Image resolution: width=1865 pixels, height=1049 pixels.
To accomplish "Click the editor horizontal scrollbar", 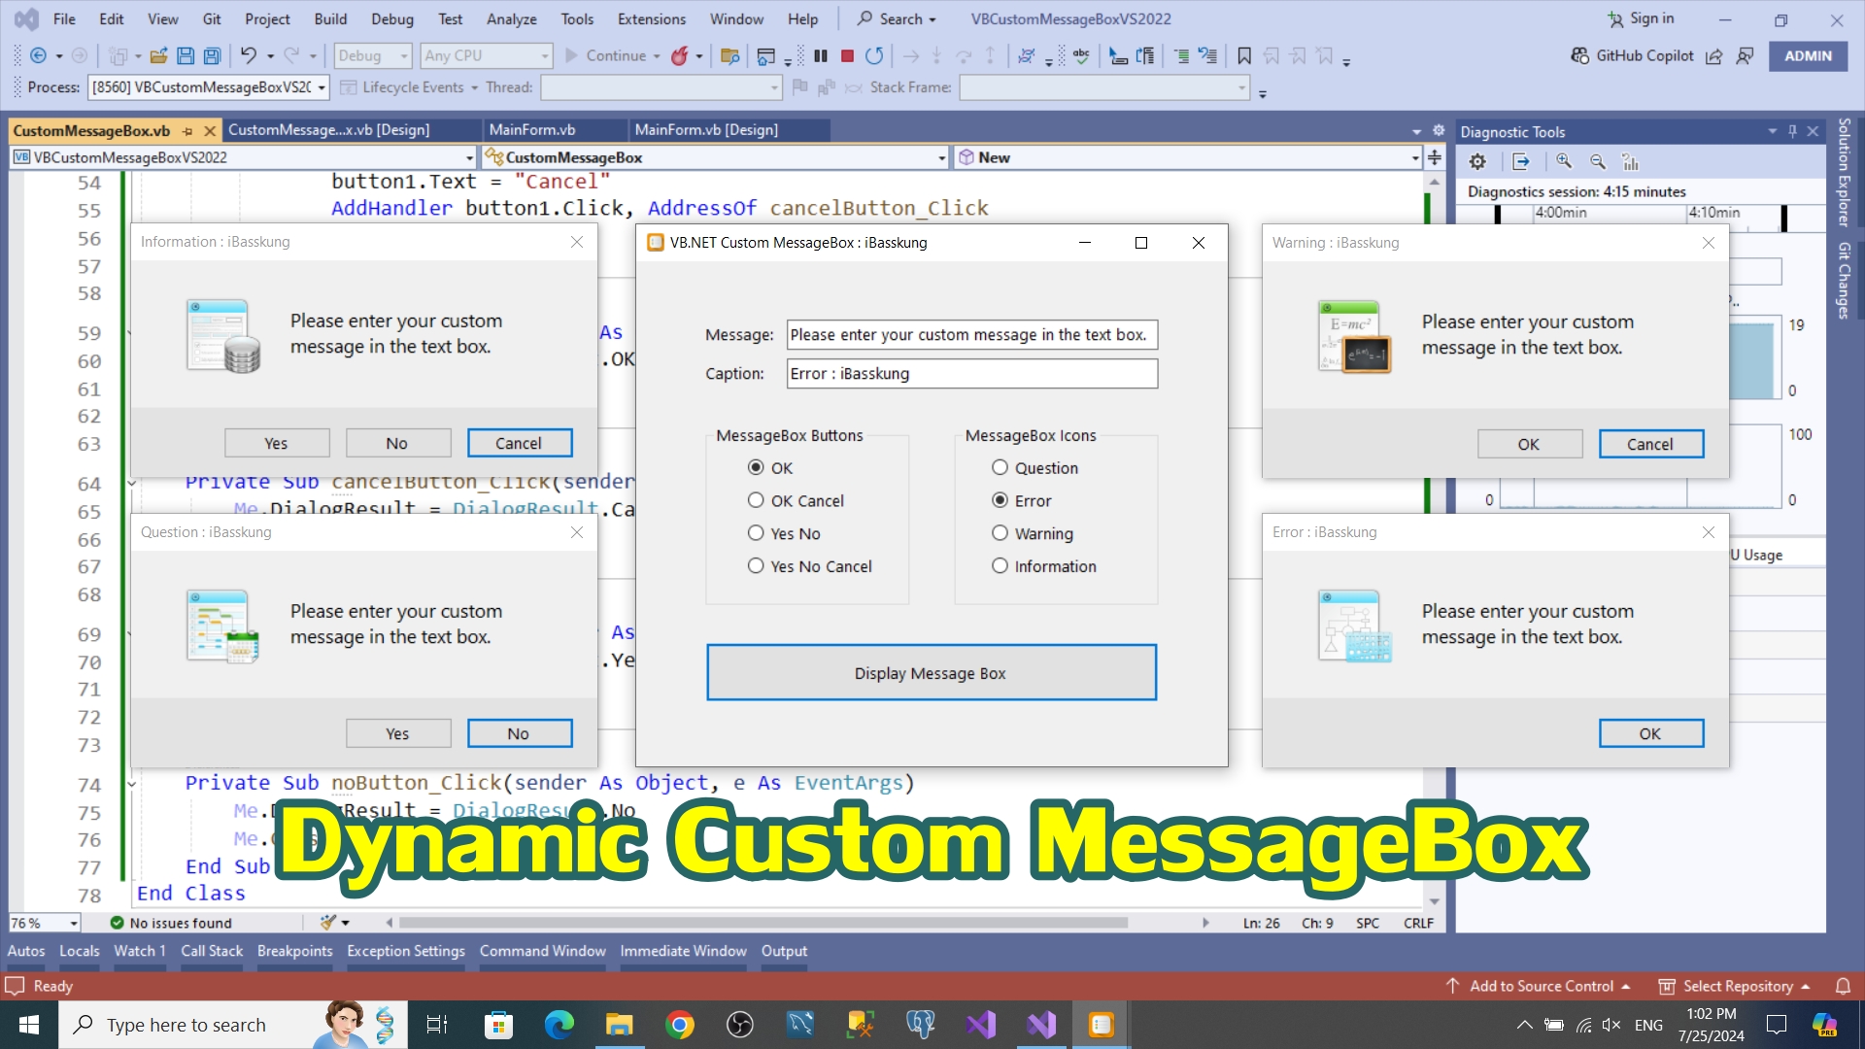I will pyautogui.click(x=763, y=923).
